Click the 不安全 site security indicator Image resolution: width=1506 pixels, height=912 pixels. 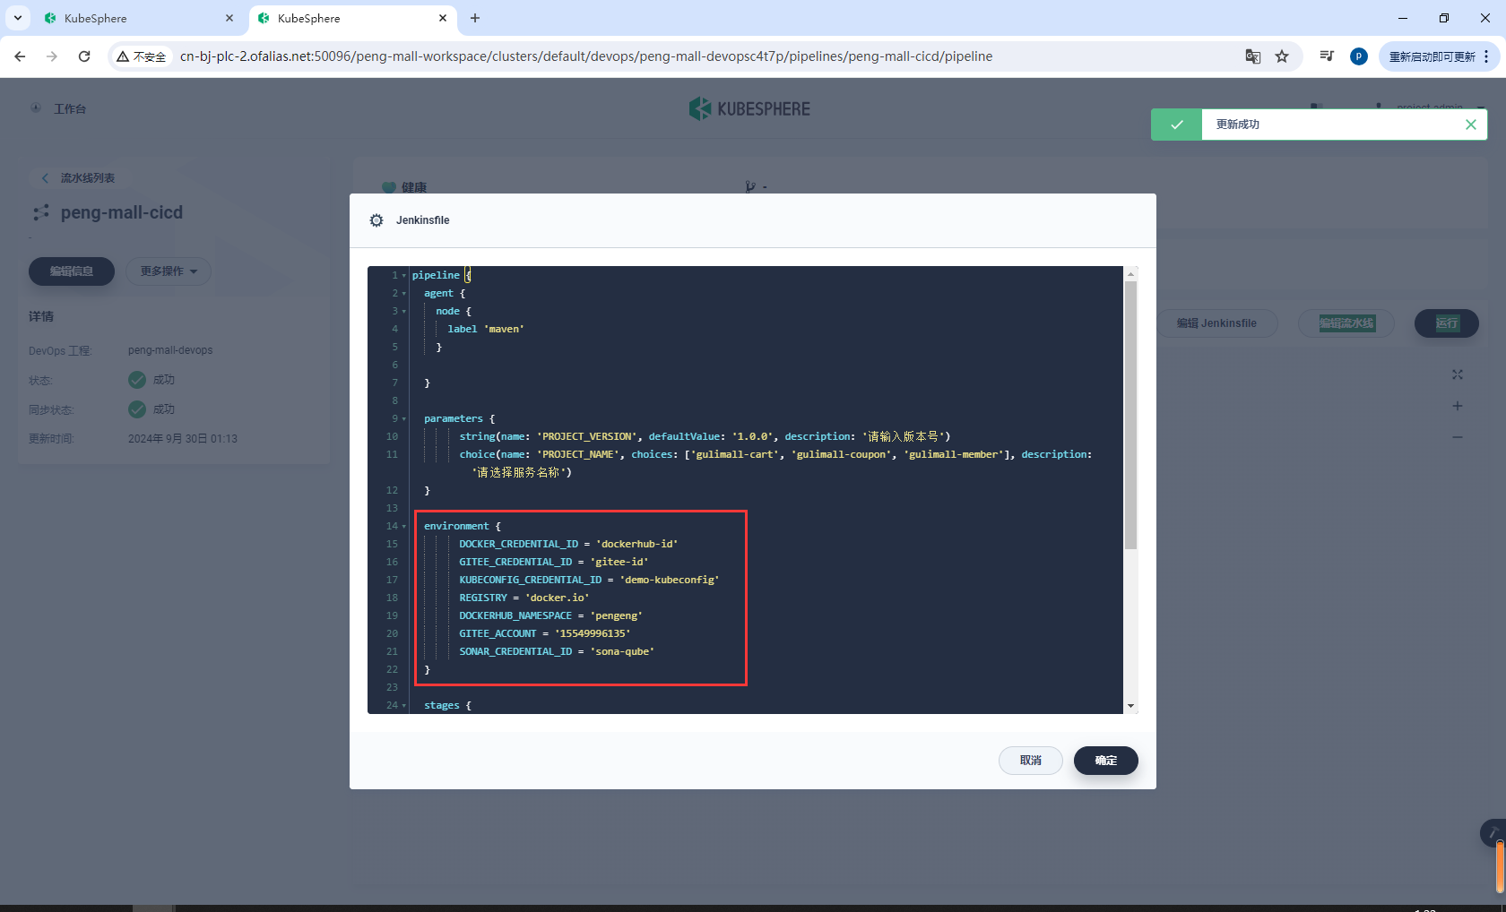tap(142, 56)
